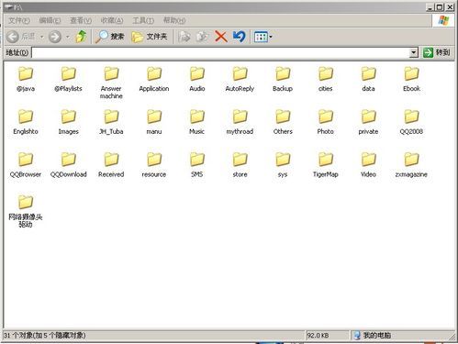Select the AutoReply folder

(x=240, y=79)
